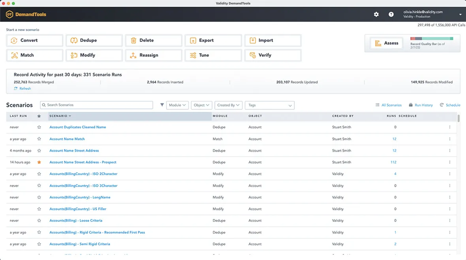Mark Accounts(BillingCountry) - US Filler as favorite
Viewport: 466px width, 260px height.
point(39,209)
